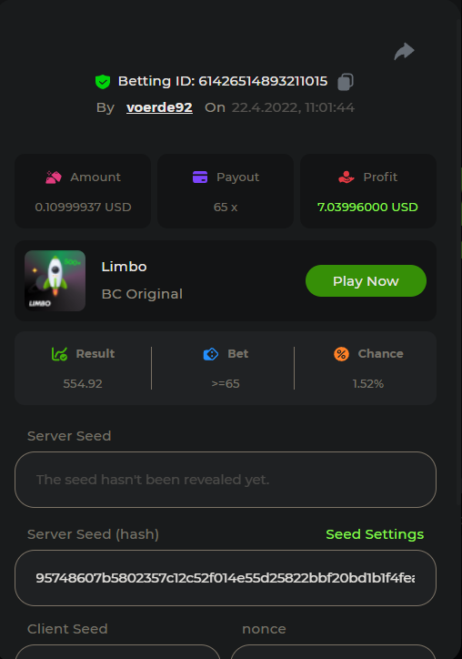462x659 pixels.
Task: Click the purple Payout card icon
Action: click(200, 177)
